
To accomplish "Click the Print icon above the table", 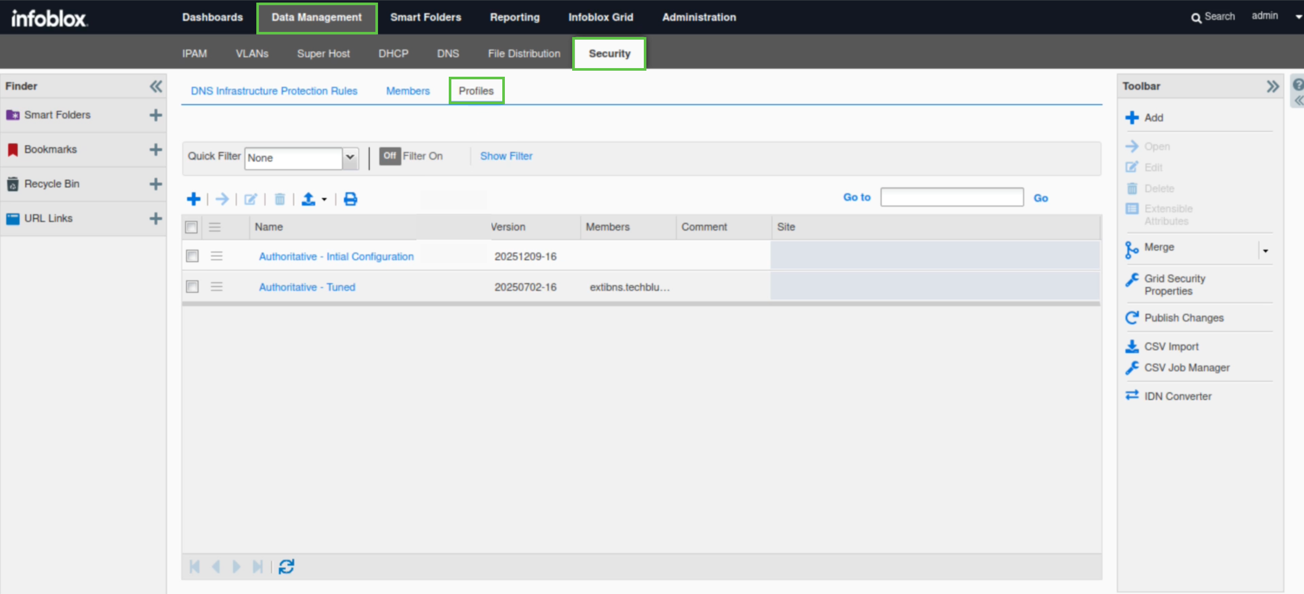I will tap(350, 199).
